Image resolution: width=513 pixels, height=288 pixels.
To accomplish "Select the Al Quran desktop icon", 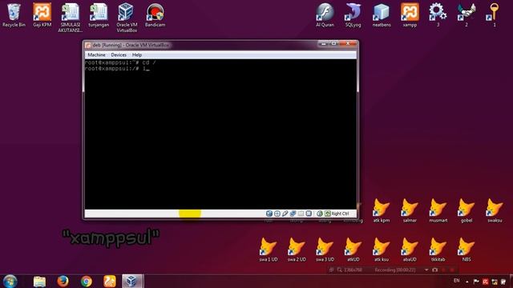I will pos(325,15).
